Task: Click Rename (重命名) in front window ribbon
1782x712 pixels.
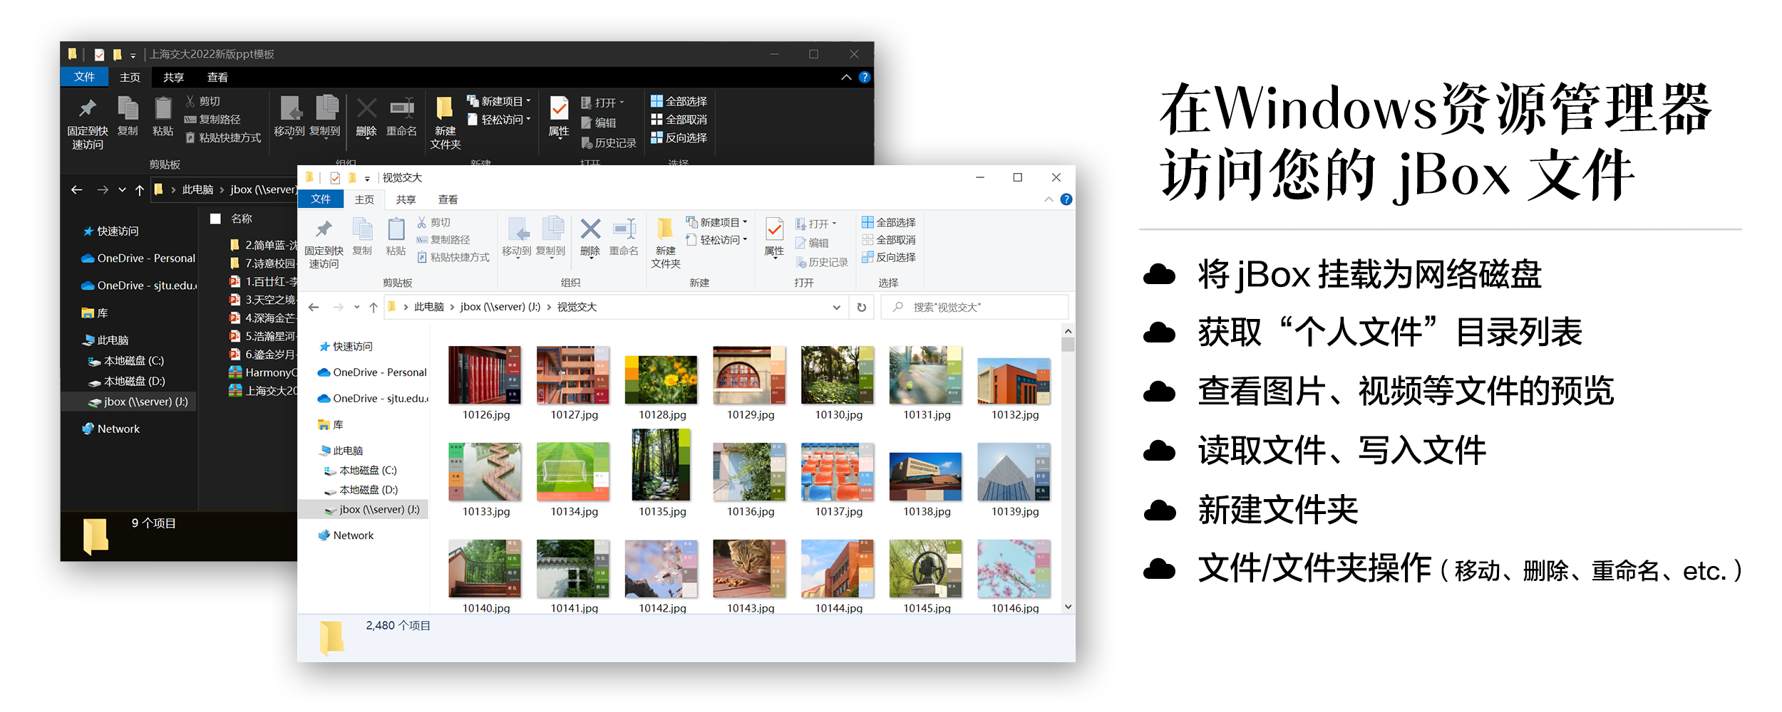Action: 624,236
